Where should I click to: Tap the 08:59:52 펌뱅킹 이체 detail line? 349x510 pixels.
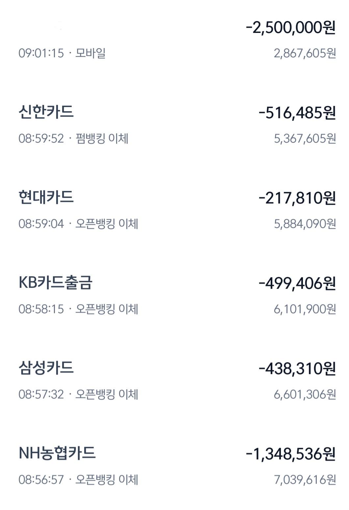(x=73, y=138)
